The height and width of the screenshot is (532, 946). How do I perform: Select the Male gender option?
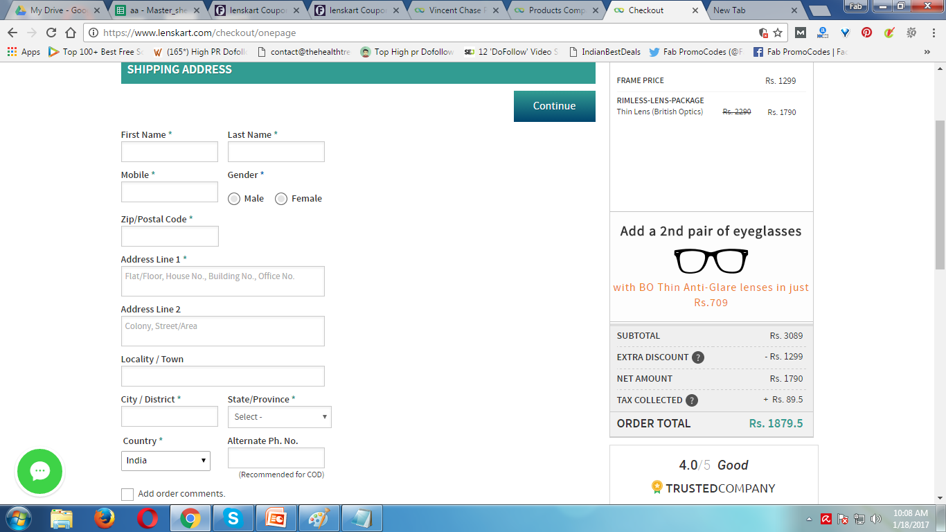tap(234, 199)
